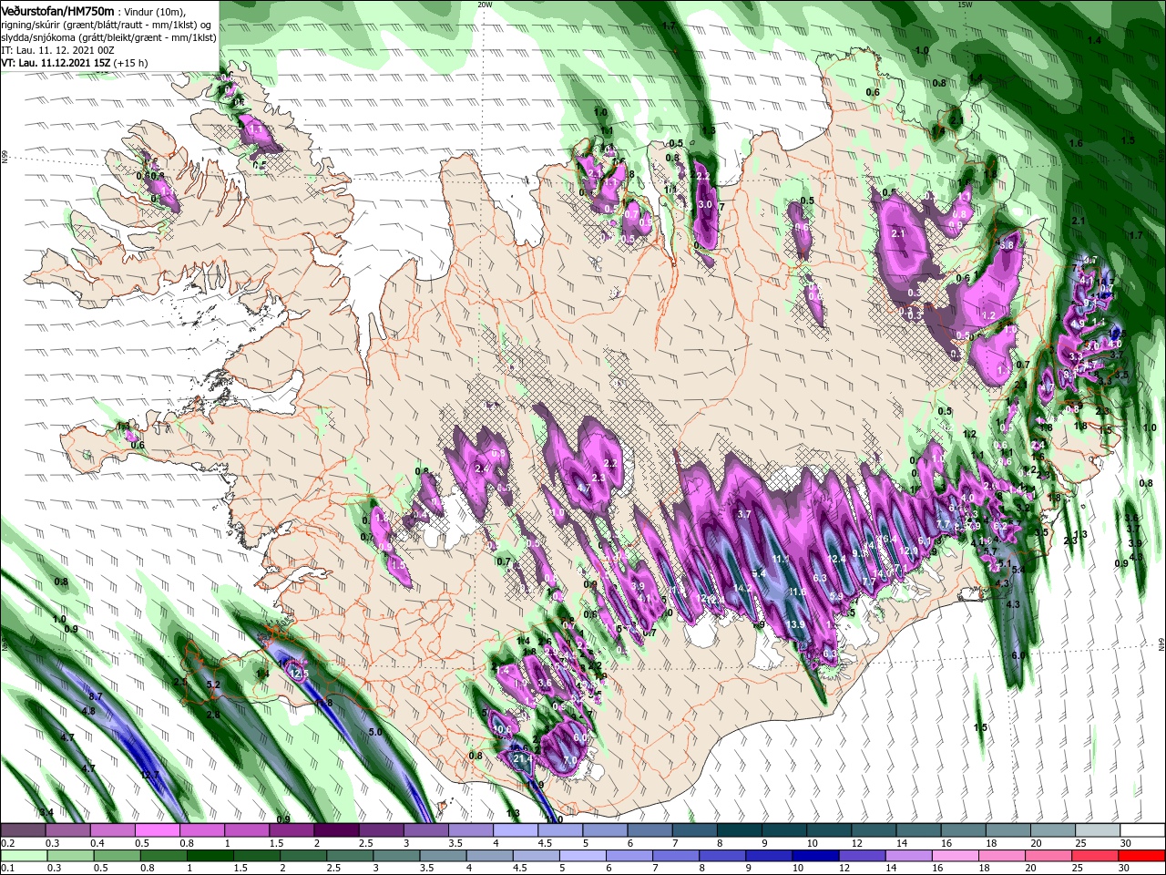The height and width of the screenshot is (875, 1166).
Task: Pick the pale green 0.1 swatch, lower legend row
Action: click(x=24, y=856)
